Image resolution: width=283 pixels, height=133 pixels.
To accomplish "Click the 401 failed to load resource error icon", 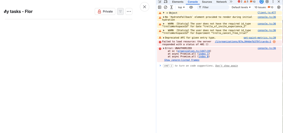I will tap(160, 42).
